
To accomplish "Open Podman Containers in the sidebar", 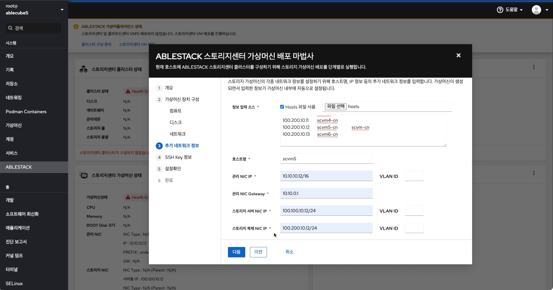I will click(34, 112).
